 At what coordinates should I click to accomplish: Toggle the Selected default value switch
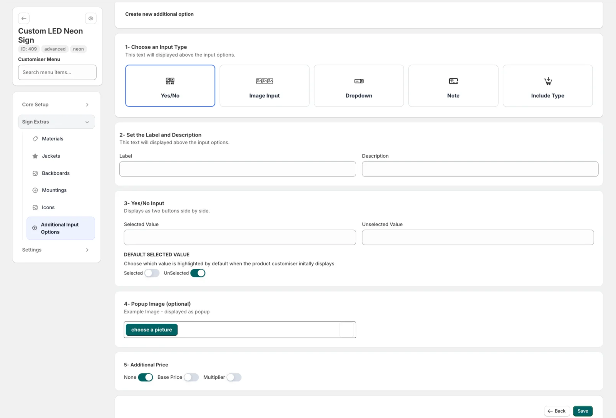coord(152,273)
